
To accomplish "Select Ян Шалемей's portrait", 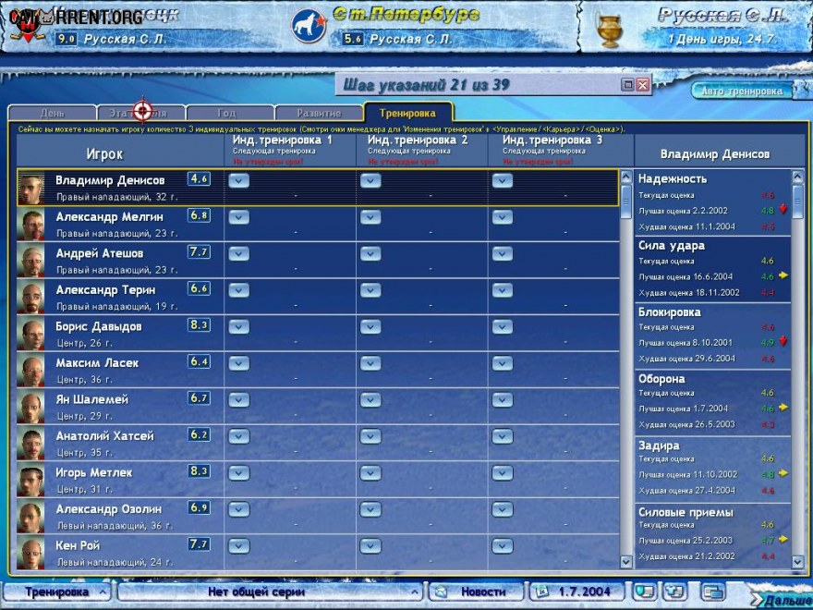I will 31,408.
